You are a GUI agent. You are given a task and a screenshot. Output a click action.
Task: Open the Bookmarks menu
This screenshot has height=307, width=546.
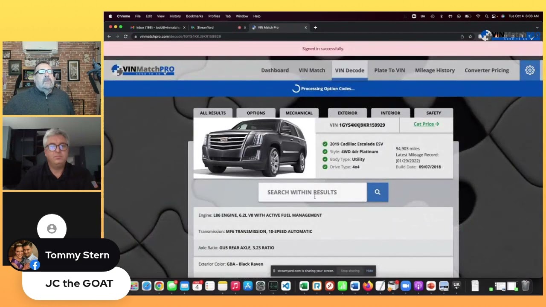click(x=195, y=16)
